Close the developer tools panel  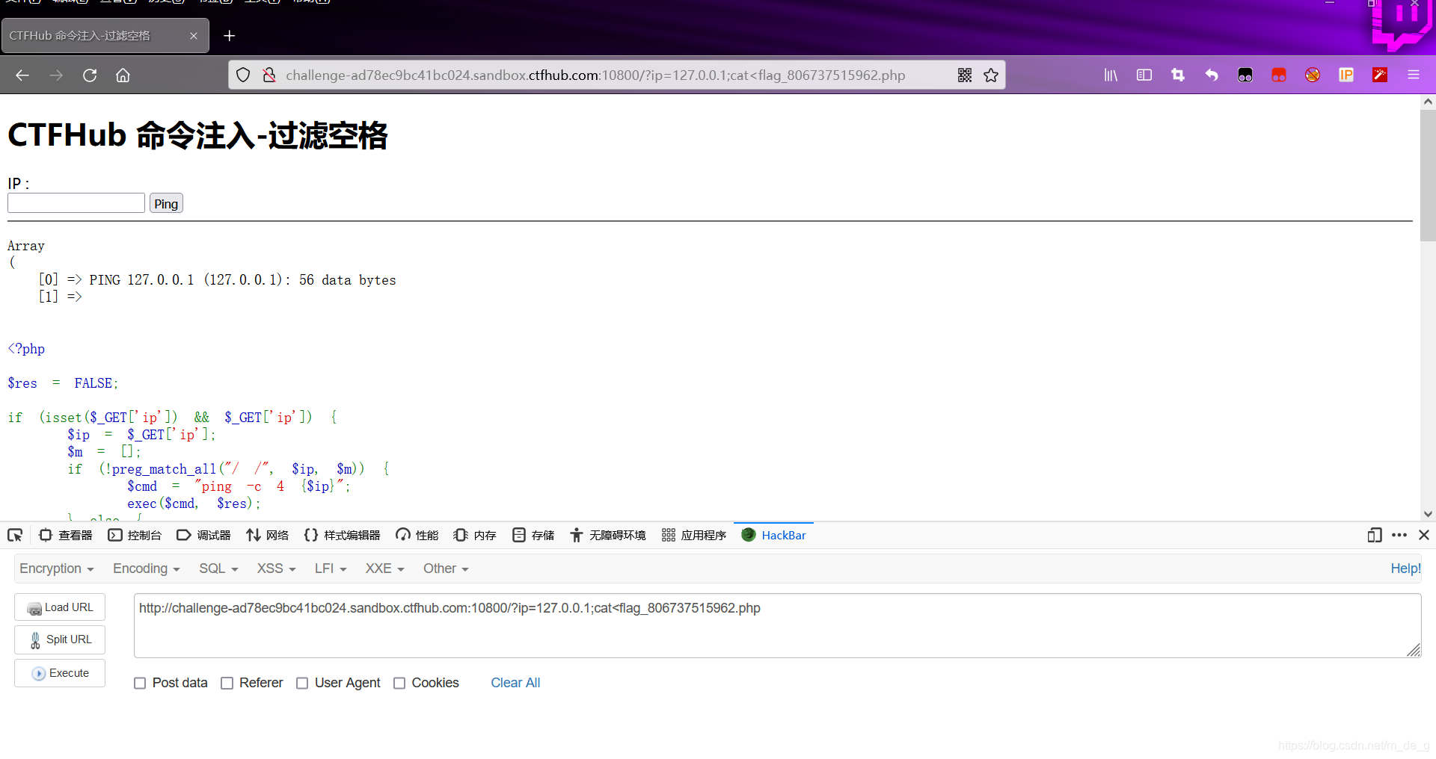click(x=1424, y=536)
